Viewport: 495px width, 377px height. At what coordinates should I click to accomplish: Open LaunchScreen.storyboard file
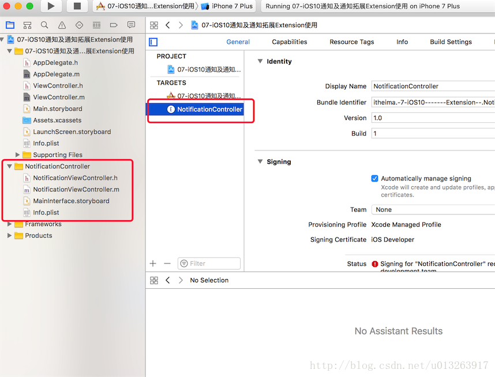click(x=72, y=131)
